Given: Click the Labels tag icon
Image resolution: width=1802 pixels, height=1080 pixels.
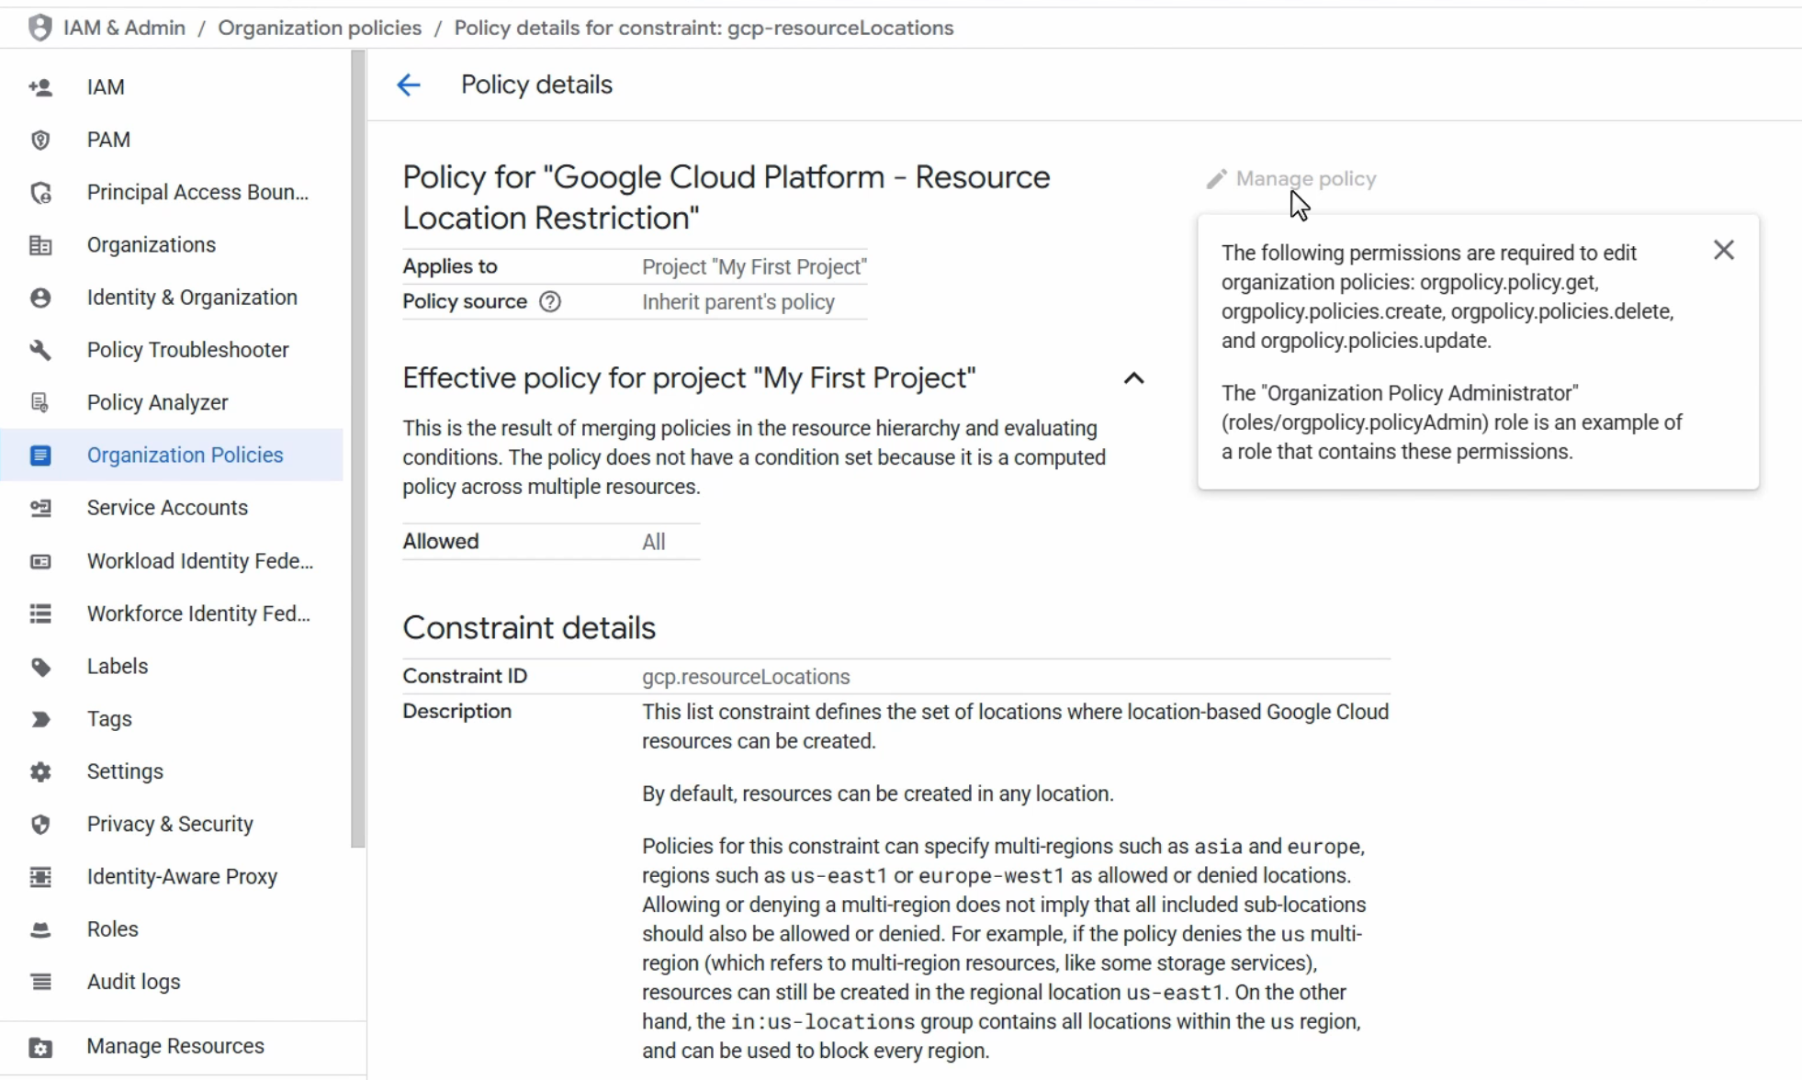Looking at the screenshot, I should [40, 667].
